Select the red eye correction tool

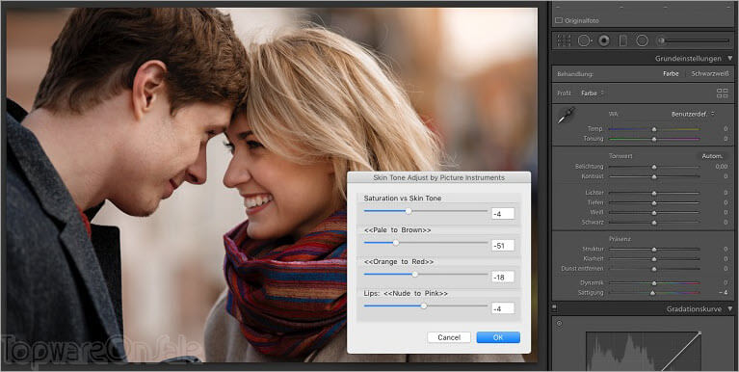(604, 40)
